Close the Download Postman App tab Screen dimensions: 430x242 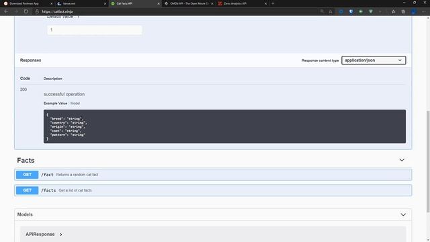click(51, 3)
